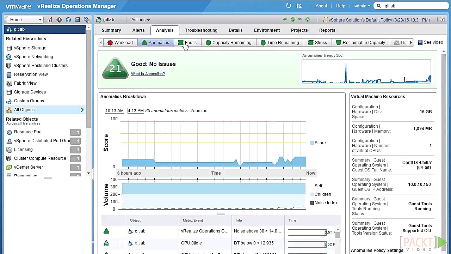This screenshot has width=451, height=254.
Task: Click the CPU:0|Idle metric cell
Action: tap(205, 243)
